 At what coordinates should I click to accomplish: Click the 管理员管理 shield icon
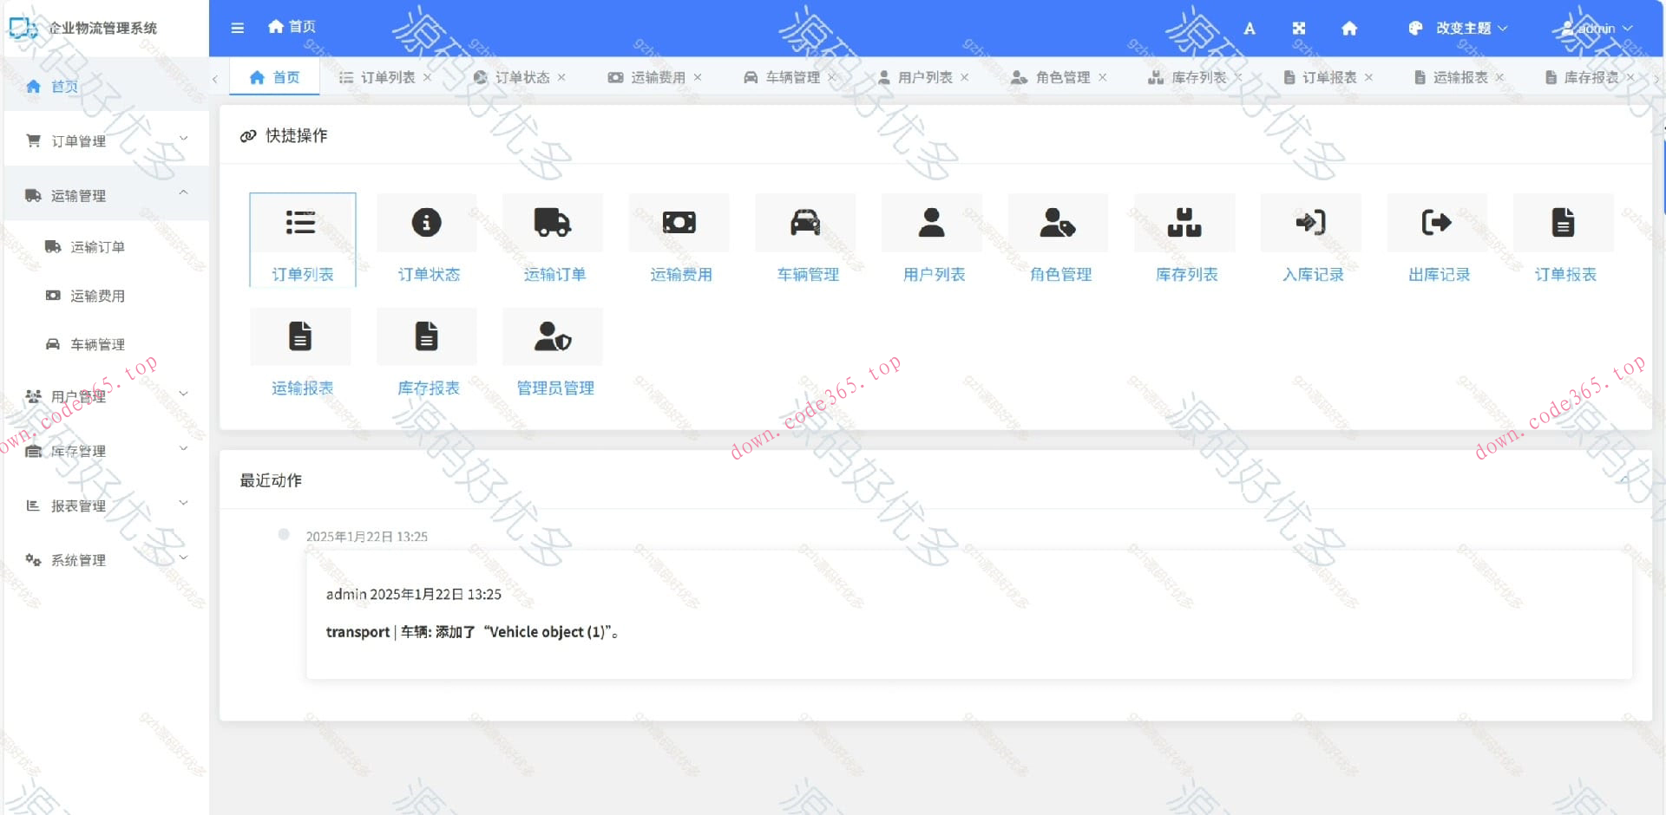tap(553, 336)
